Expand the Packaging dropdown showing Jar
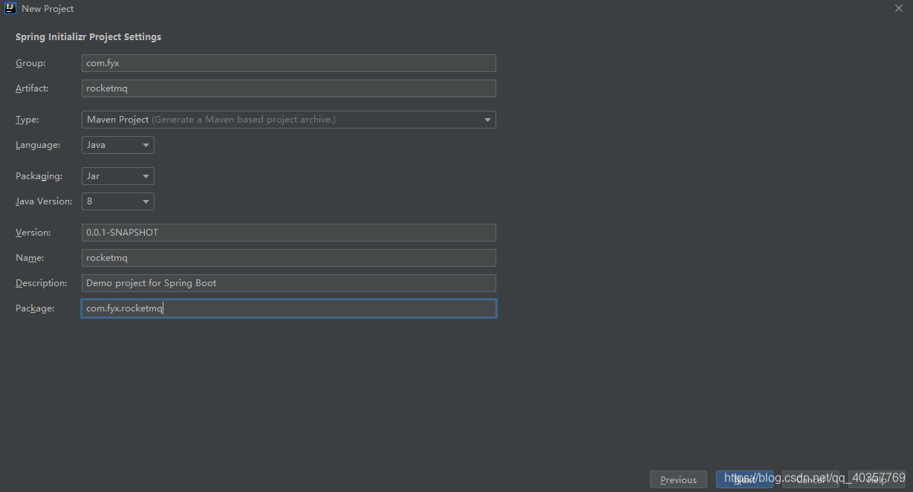Screen dimensions: 913x492 pos(117,176)
